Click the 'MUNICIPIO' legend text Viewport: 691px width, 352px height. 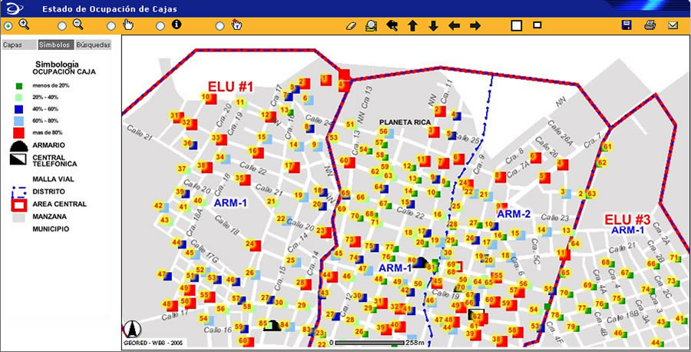51,229
